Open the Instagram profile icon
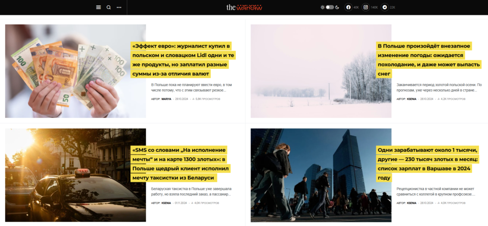 tap(366, 8)
